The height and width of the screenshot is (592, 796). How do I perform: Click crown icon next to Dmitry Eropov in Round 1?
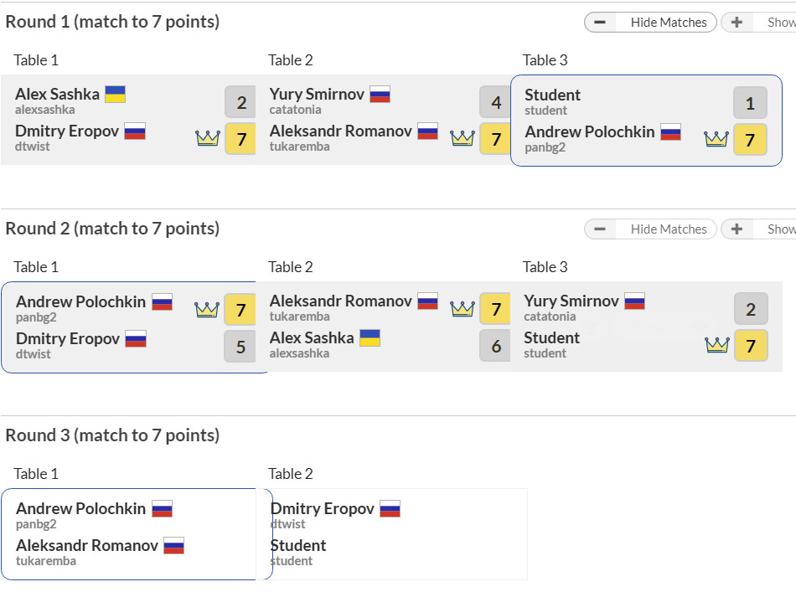(207, 138)
